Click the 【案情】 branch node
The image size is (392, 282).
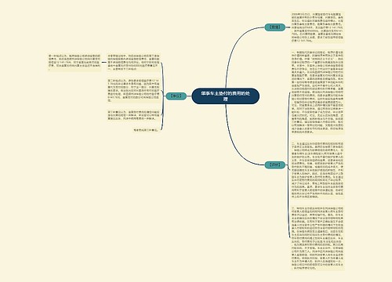[x=274, y=27]
